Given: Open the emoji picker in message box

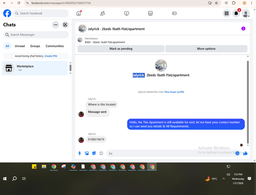Looking at the screenshot, I should tap(237, 154).
